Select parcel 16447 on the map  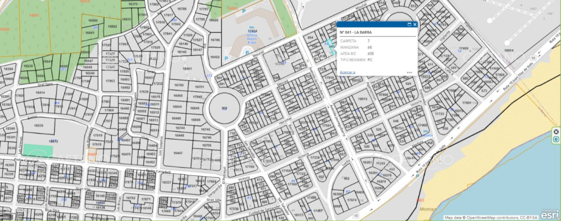click(178, 153)
